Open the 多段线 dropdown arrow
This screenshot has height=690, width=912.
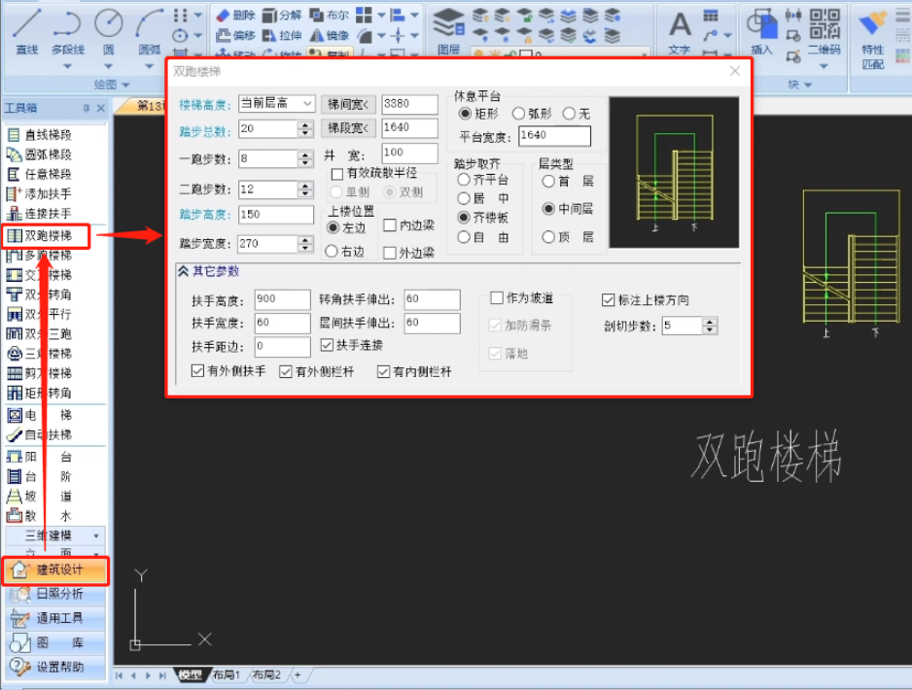(x=67, y=67)
